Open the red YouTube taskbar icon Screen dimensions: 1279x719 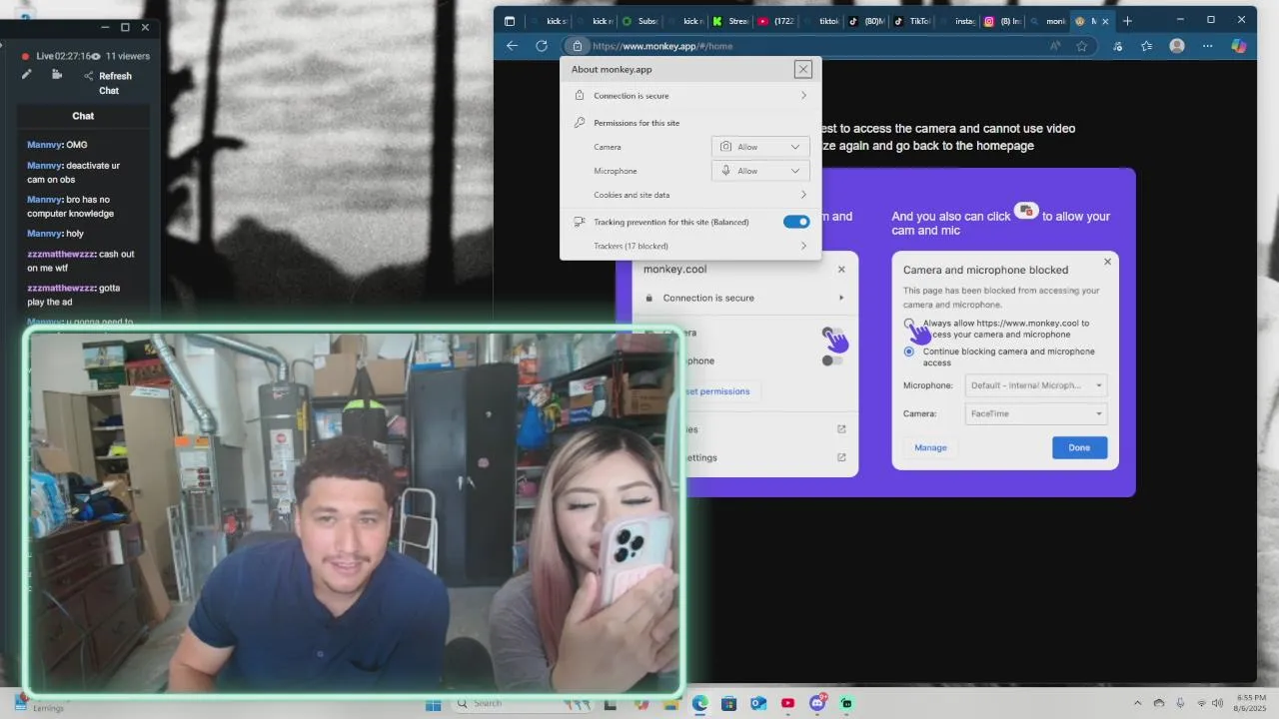[x=787, y=704]
